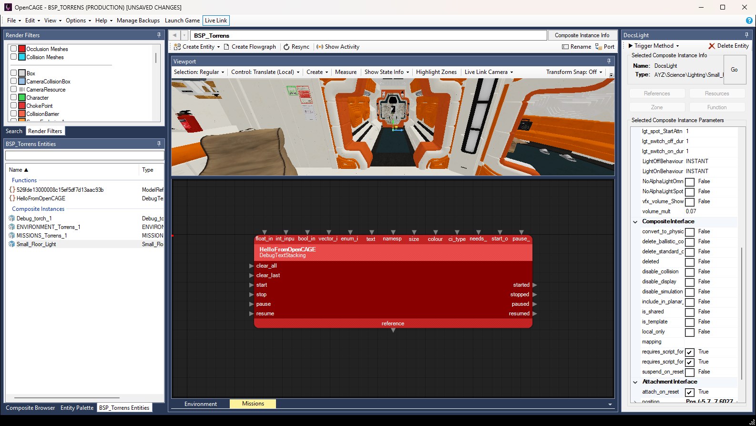Click the entities search input field

coord(85,156)
